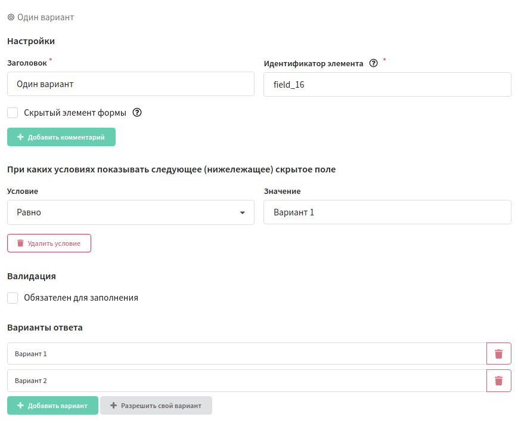The width and height of the screenshot is (518, 423).
Task: Click plus icon on Добавить вариант button
Action: (x=20, y=406)
